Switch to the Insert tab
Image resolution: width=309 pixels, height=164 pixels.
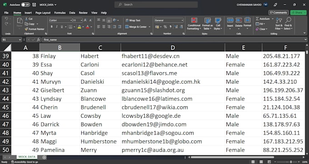point(28,13)
